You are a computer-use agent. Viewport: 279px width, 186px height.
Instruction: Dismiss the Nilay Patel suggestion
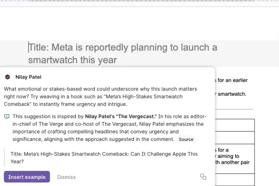pyautogui.click(x=66, y=177)
